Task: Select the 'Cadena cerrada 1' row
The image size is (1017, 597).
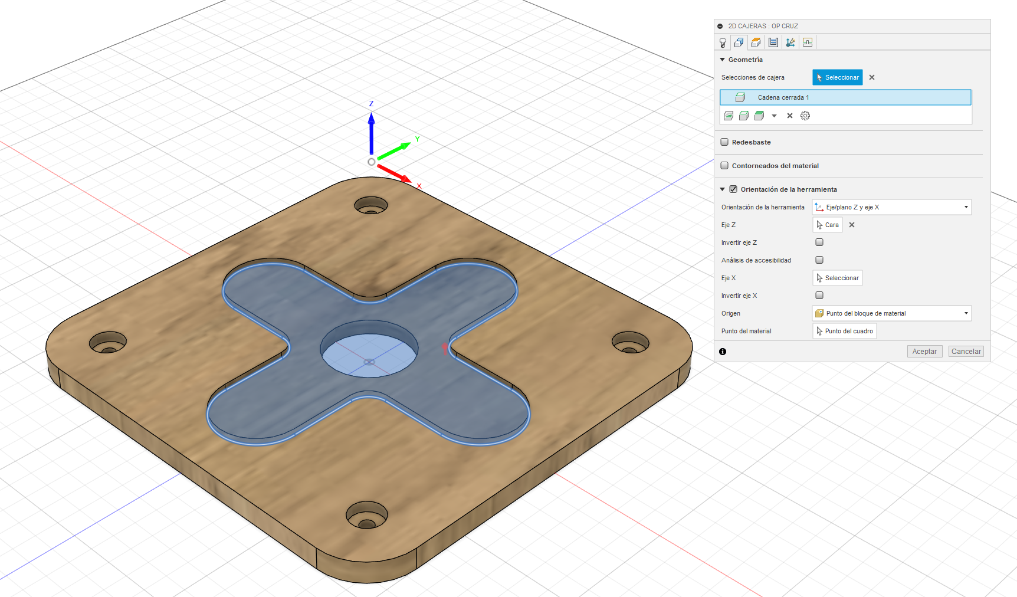Action: tap(845, 97)
